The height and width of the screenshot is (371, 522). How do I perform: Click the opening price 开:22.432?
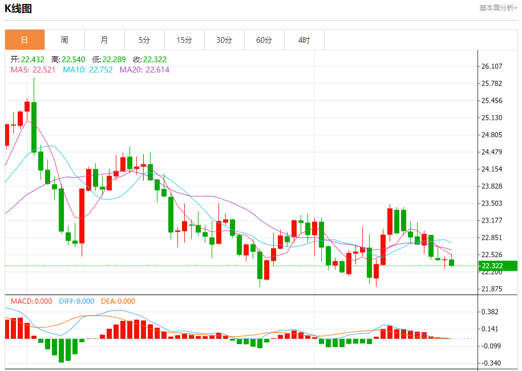(27, 59)
